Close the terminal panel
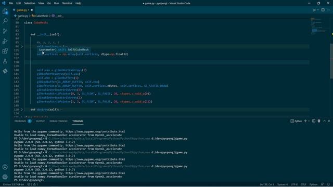The image size is (333, 187). 329,121
